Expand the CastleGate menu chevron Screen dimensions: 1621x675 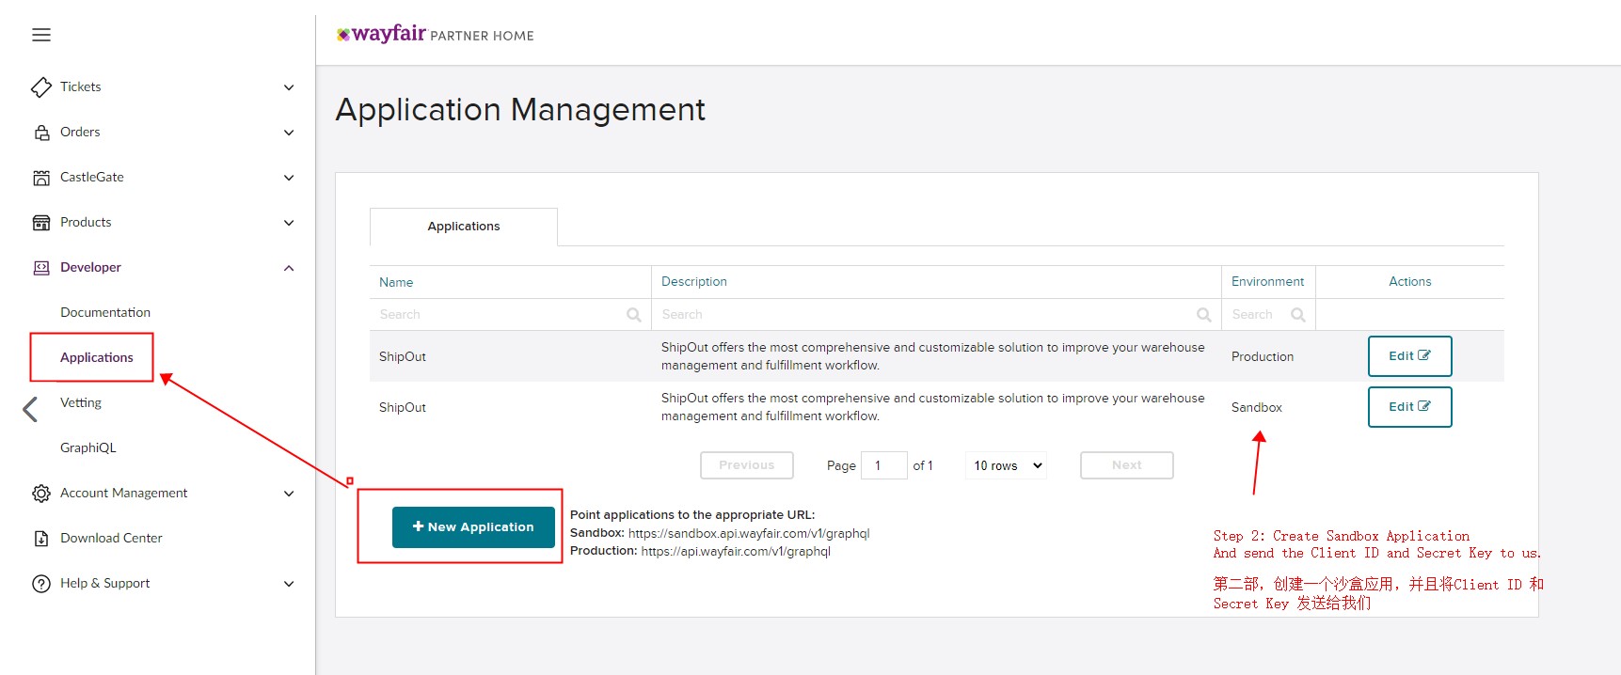coord(289,178)
